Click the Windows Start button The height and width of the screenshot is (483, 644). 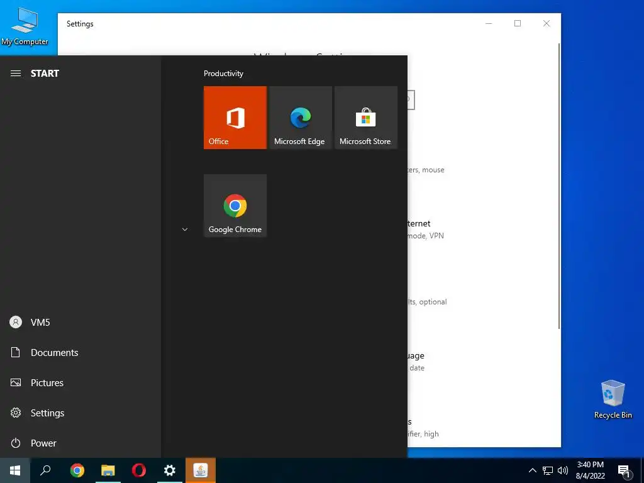[x=15, y=470]
